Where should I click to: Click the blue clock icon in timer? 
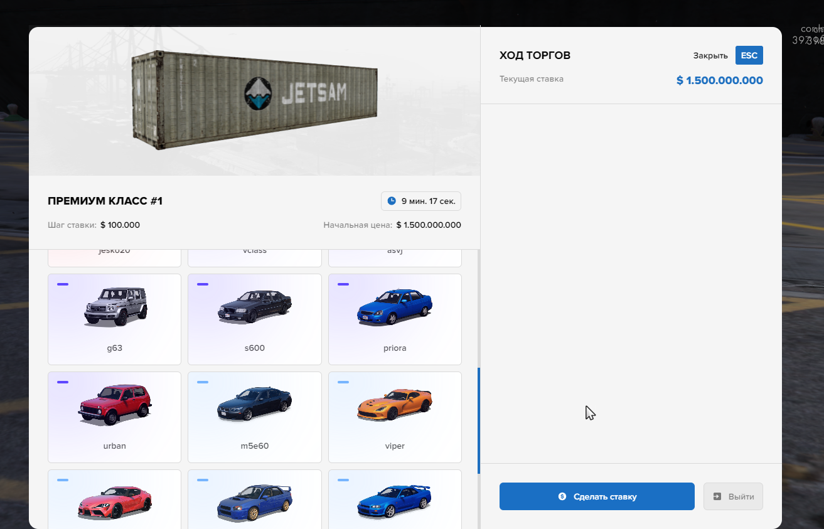pos(392,201)
